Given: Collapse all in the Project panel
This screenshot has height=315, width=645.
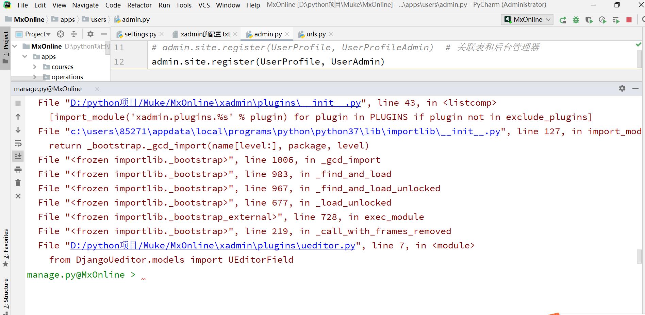Looking at the screenshot, I should tap(74, 34).
